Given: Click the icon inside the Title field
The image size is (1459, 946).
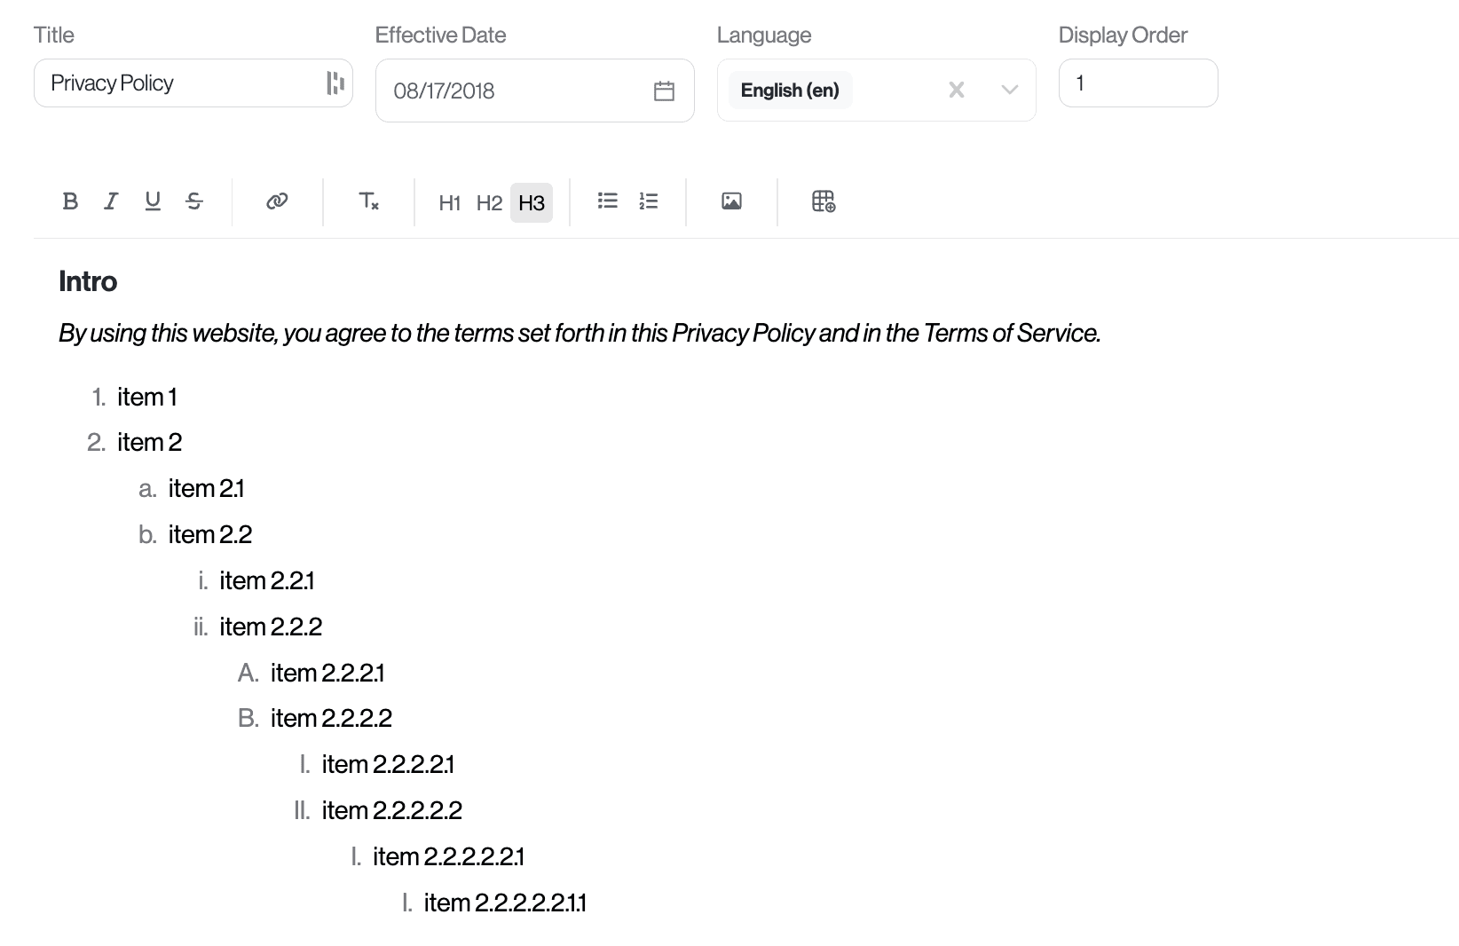Looking at the screenshot, I should (335, 83).
